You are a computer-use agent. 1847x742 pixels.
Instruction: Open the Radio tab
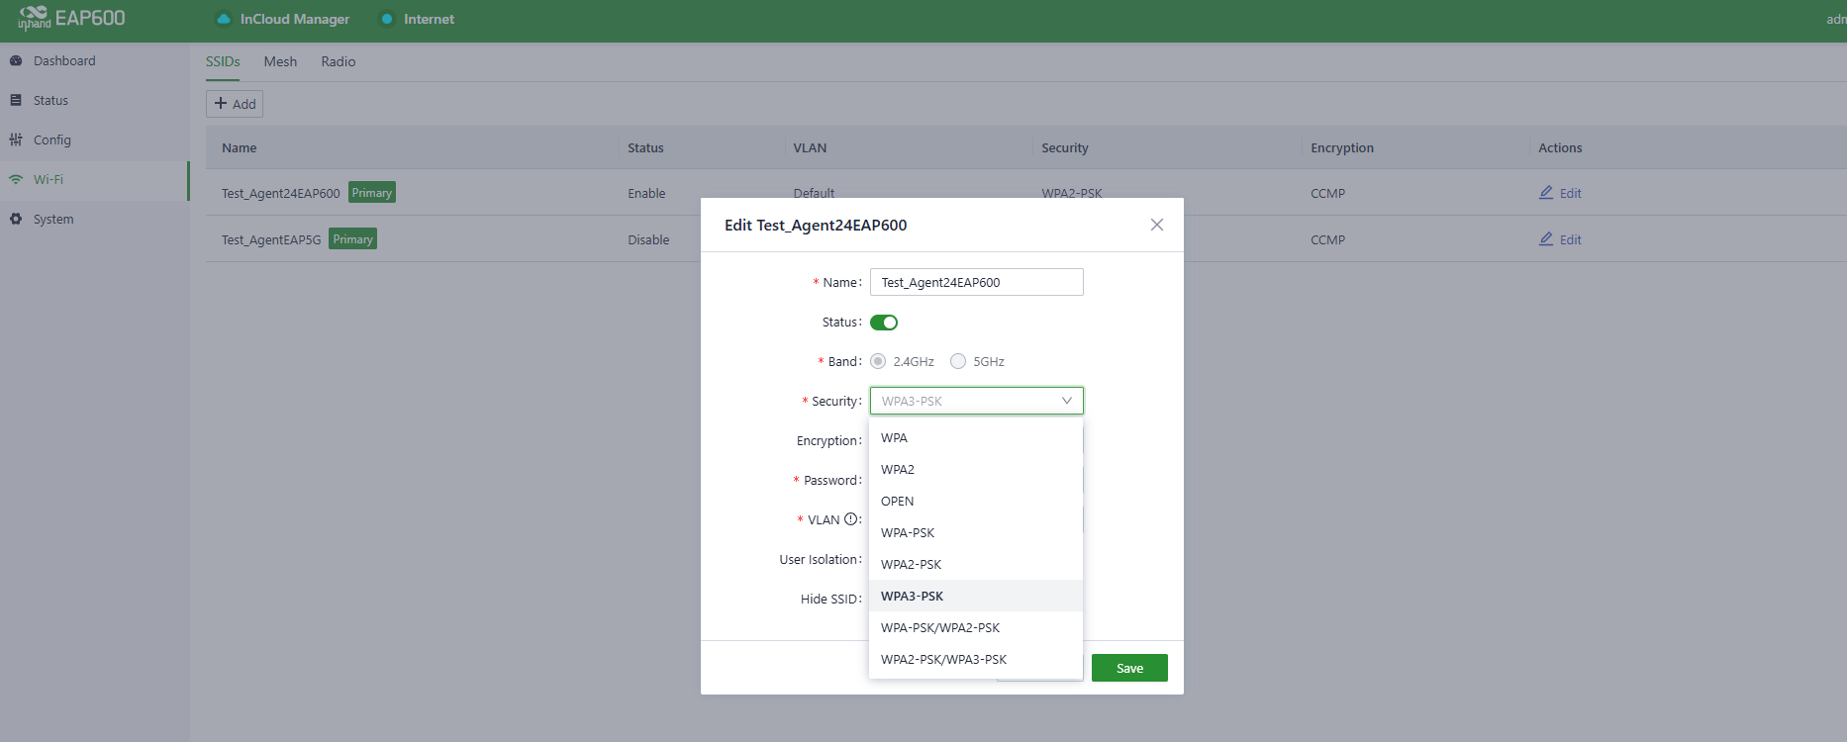pos(338,61)
